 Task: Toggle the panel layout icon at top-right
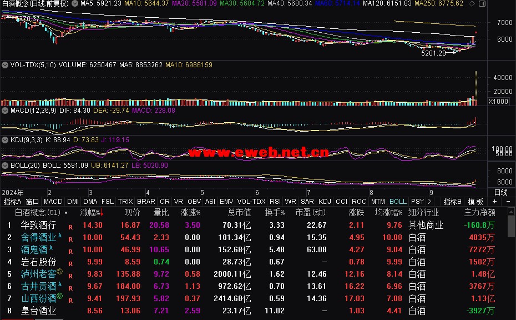[482, 4]
